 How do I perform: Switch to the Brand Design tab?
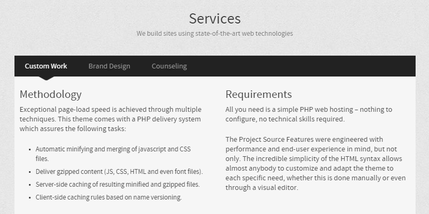tap(109, 66)
